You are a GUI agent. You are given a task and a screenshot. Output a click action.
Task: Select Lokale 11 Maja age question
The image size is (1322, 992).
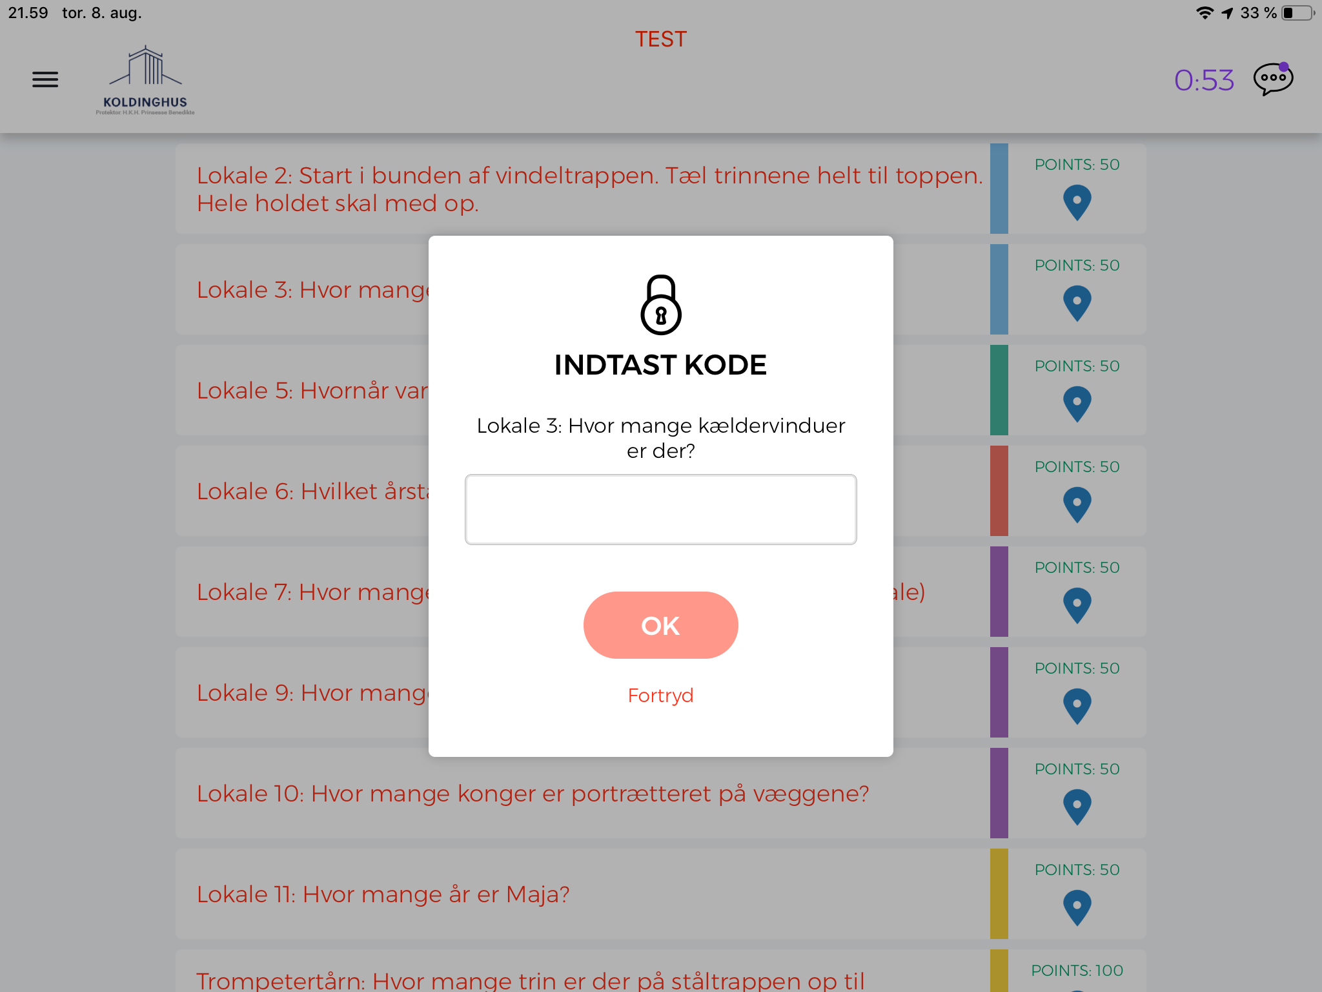coord(383,894)
